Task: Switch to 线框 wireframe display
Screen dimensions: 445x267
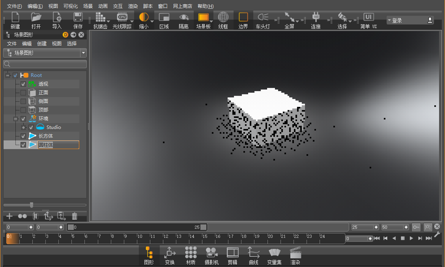Action: pos(223,17)
